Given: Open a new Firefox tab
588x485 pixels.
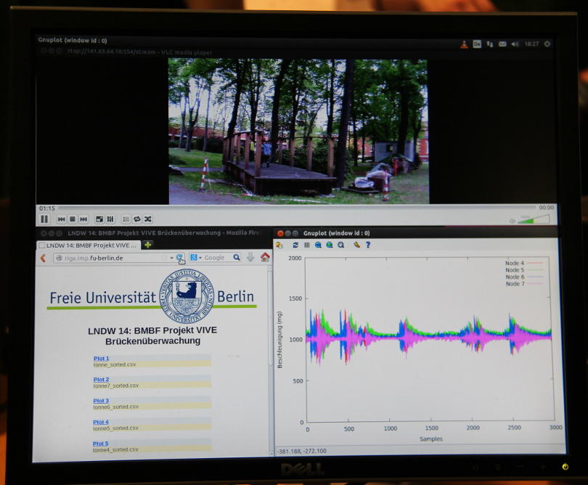Looking at the screenshot, I should 148,245.
